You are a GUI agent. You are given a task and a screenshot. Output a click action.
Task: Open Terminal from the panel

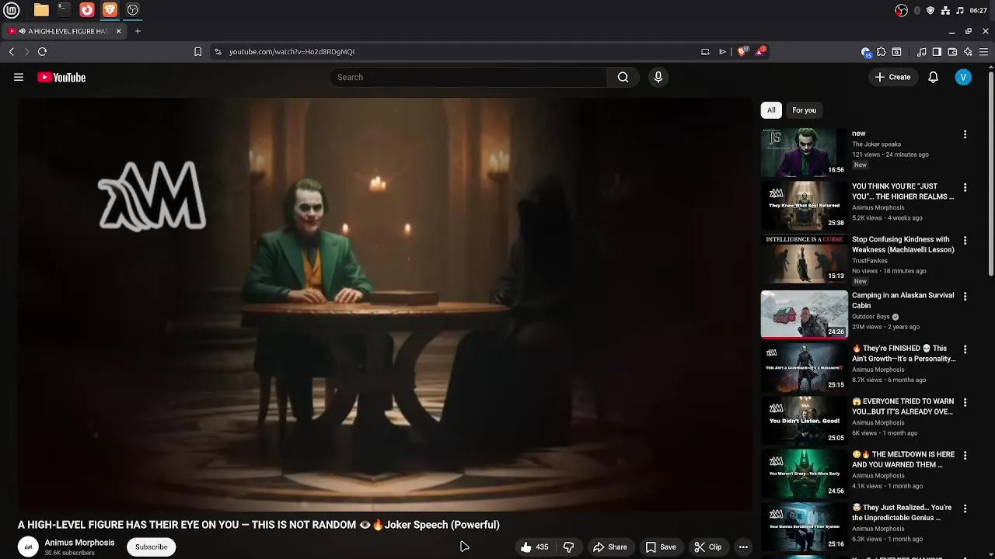[64, 10]
